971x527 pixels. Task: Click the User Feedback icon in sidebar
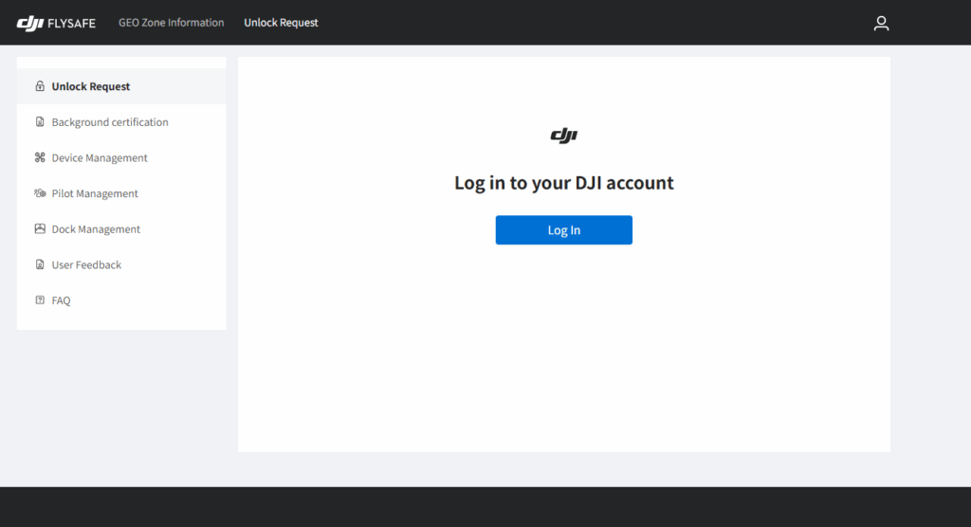(x=40, y=264)
